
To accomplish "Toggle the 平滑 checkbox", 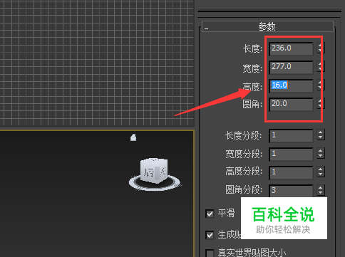I will pos(210,214).
